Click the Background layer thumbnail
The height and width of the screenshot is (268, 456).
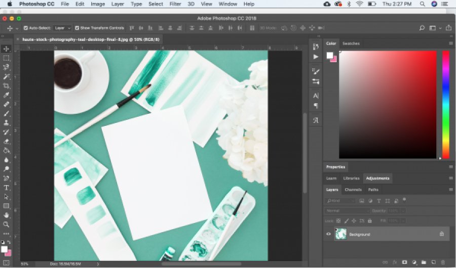tap(341, 234)
